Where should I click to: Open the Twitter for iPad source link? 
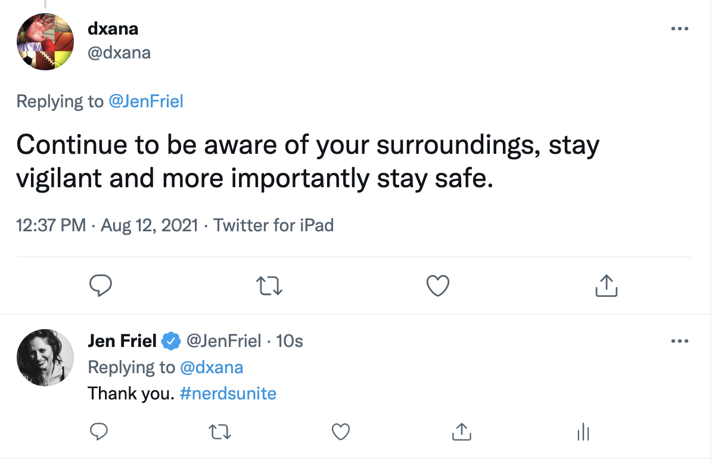[x=273, y=225]
